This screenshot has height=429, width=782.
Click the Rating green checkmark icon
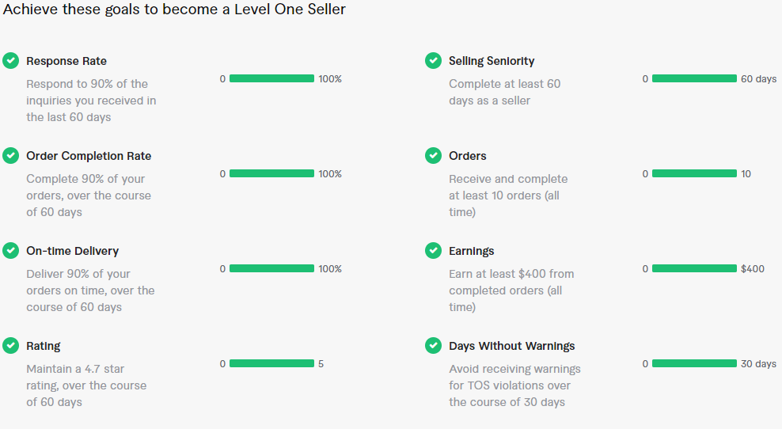pyautogui.click(x=10, y=345)
